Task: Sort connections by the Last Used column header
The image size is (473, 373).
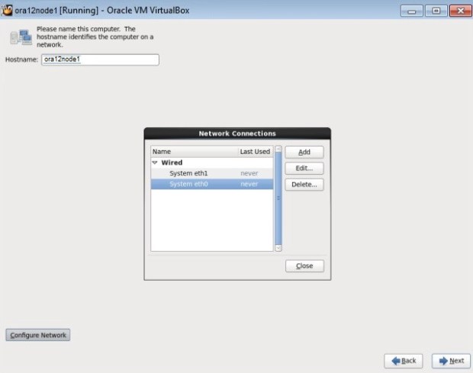Action: click(x=256, y=152)
